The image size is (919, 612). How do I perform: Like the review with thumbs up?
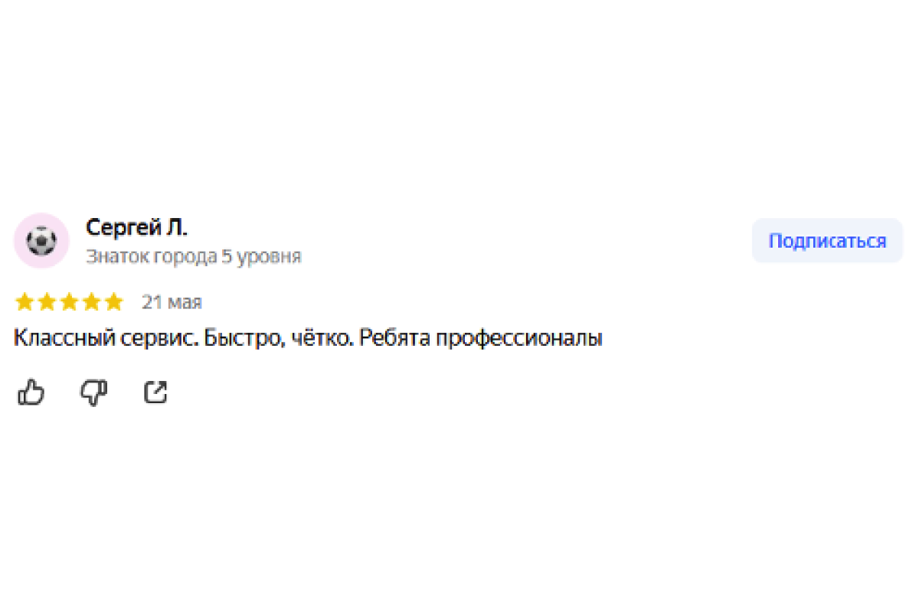click(x=31, y=392)
